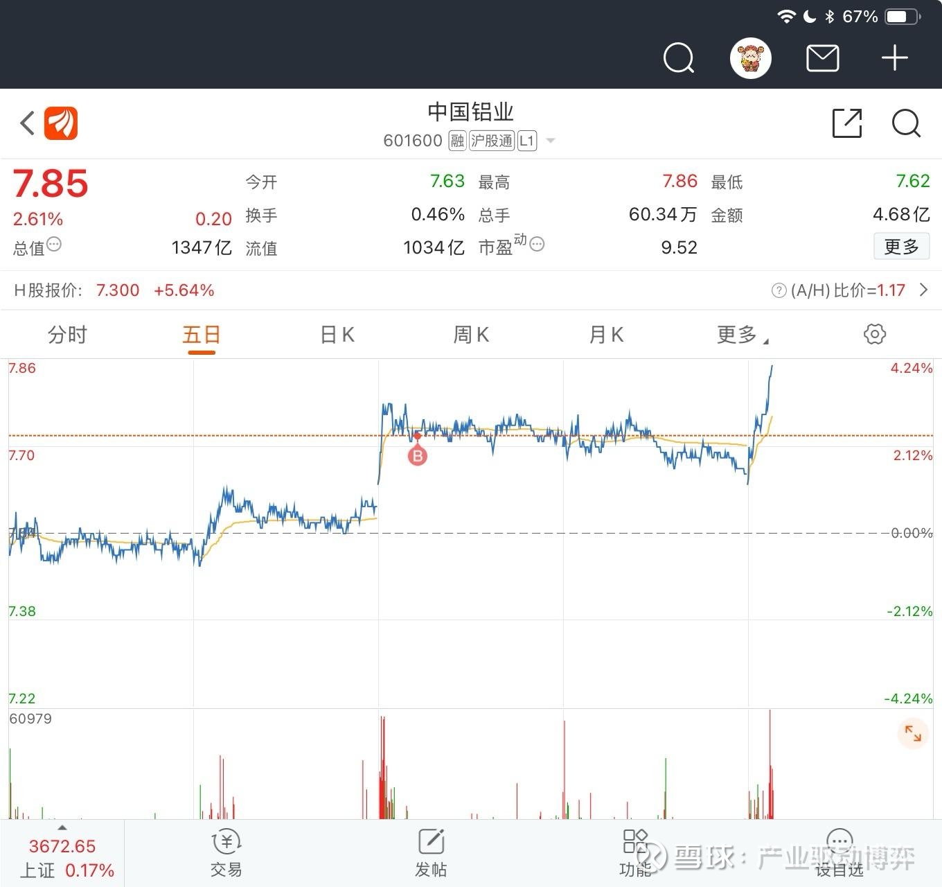Tap the stock code 601600
Viewport: 942px width, 887px height.
tap(413, 141)
